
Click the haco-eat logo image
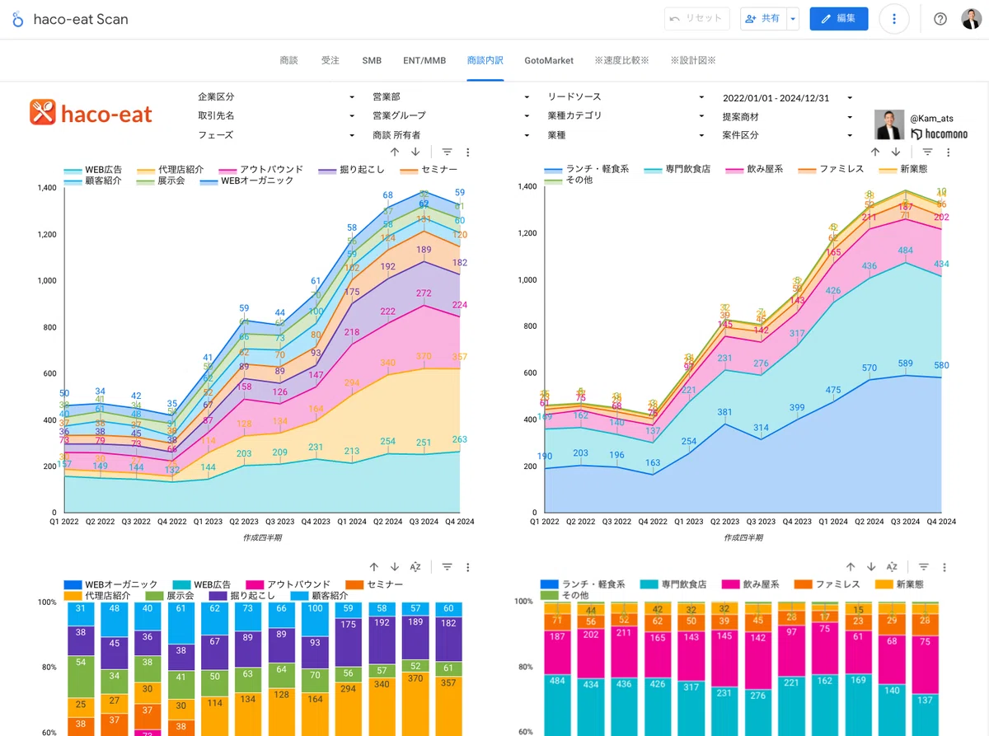[x=91, y=112]
